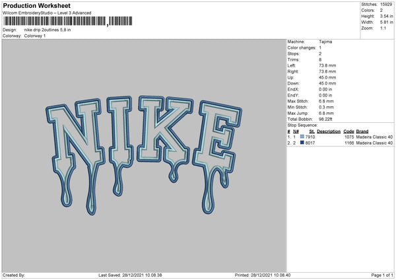Click design name 'nike drip 2outlines 5,8 in'
The height and width of the screenshot is (280, 396).
pyautogui.click(x=48, y=30)
